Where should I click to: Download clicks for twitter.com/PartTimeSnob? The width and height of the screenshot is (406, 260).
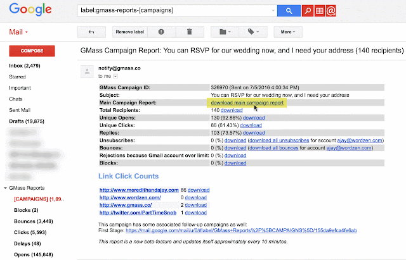(x=196, y=213)
